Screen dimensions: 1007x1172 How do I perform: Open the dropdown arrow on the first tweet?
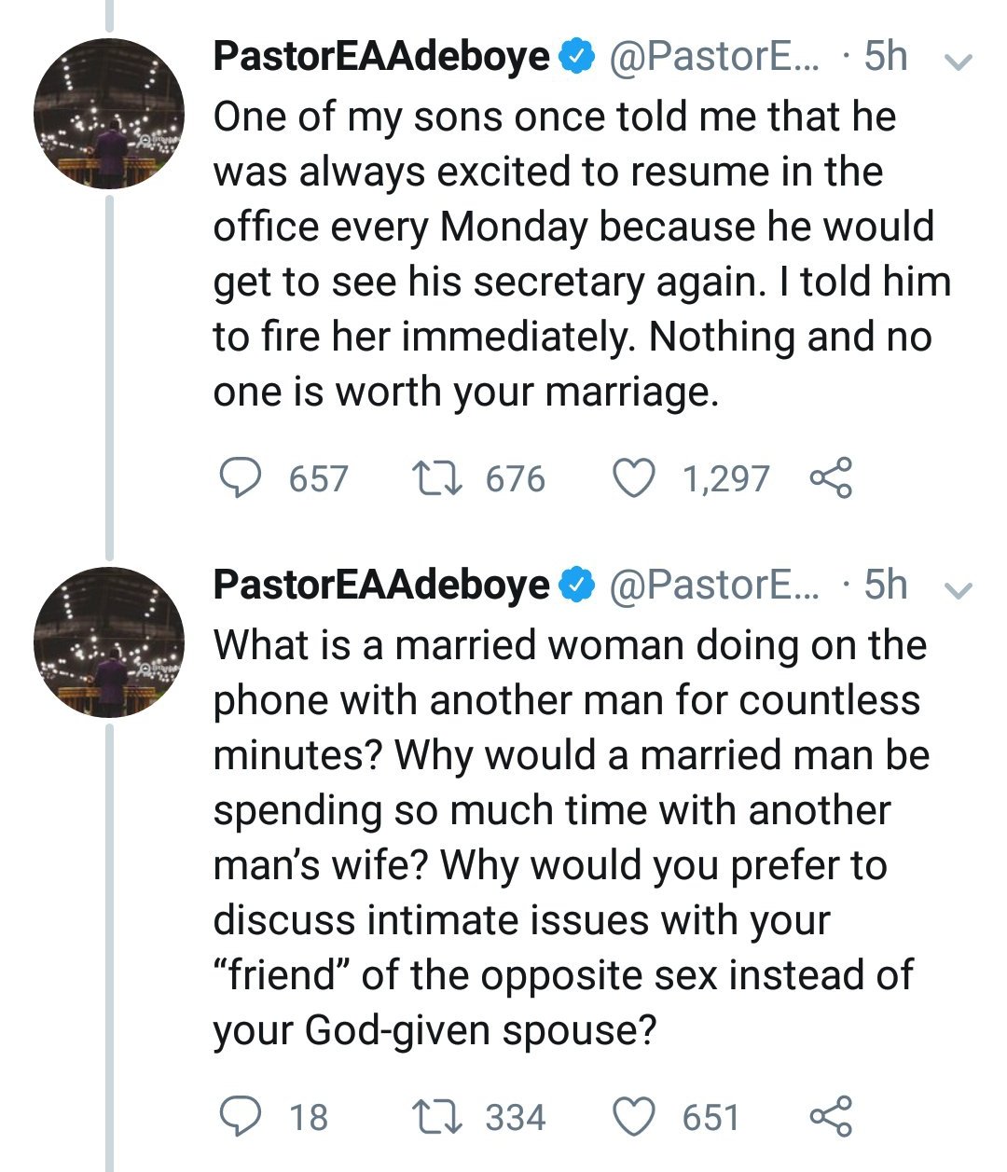tap(959, 62)
